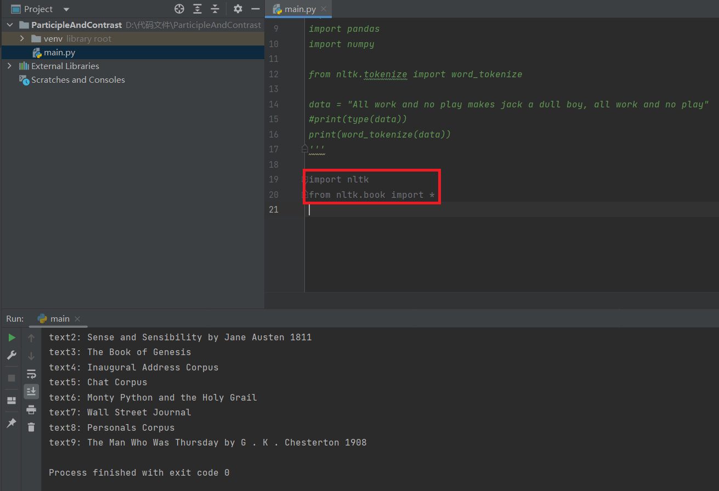Click down the stack trace arrow

pos(31,356)
